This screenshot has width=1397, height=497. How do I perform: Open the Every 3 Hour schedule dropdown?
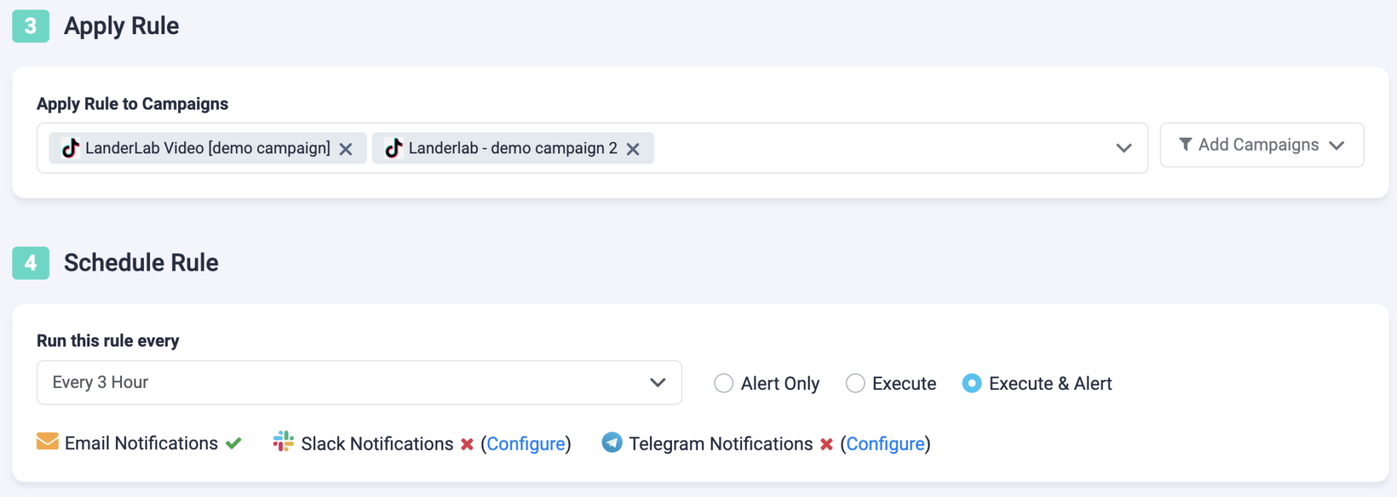point(656,382)
